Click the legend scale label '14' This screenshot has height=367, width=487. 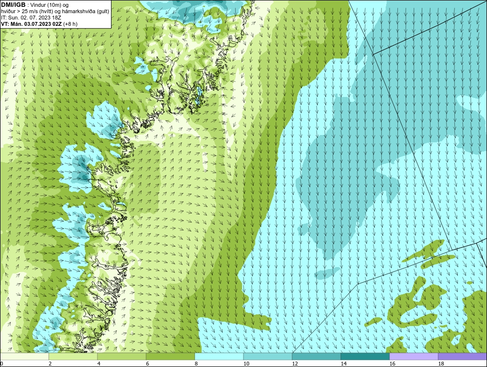343,364
